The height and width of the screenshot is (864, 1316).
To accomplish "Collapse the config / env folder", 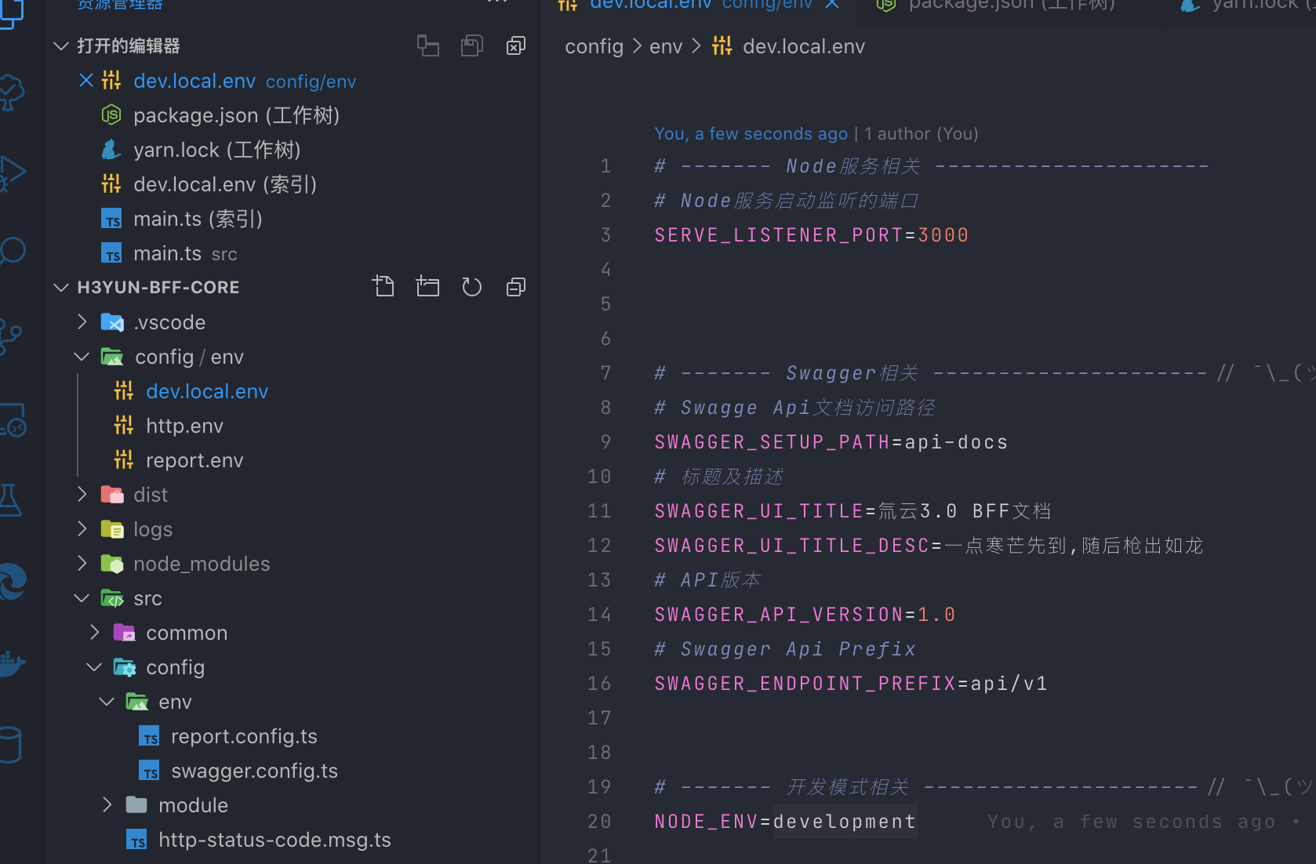I will coord(82,357).
